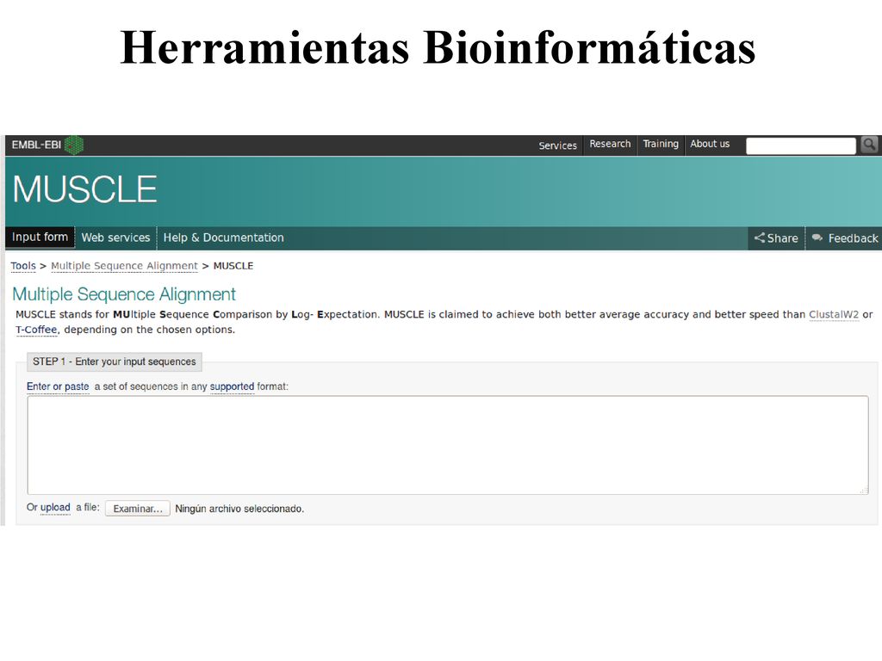Viewport: 882px width, 661px height.
Task: Click the Tools breadcrumb link
Action: point(23,266)
